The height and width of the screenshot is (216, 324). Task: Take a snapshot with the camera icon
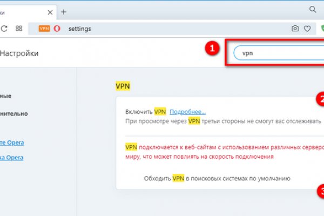pyautogui.click(x=295, y=29)
